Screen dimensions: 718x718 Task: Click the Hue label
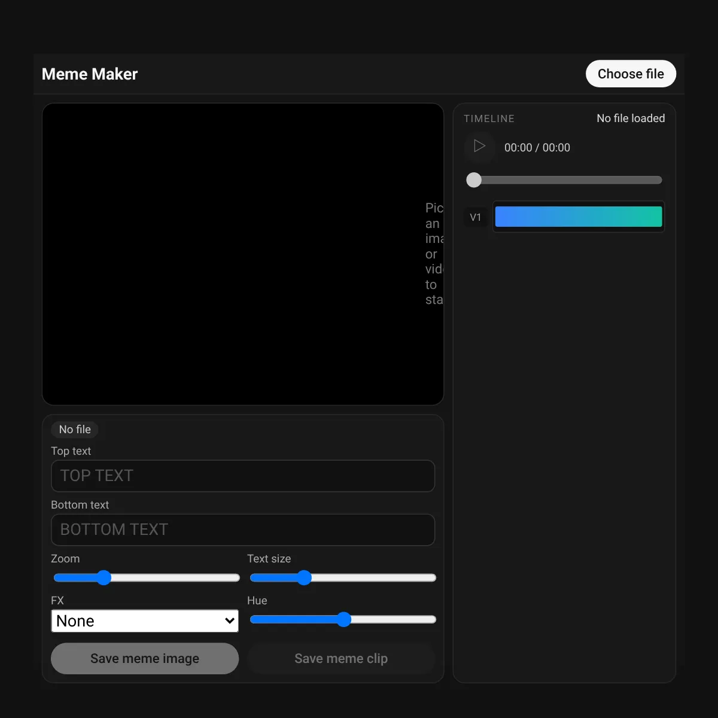pos(257,601)
